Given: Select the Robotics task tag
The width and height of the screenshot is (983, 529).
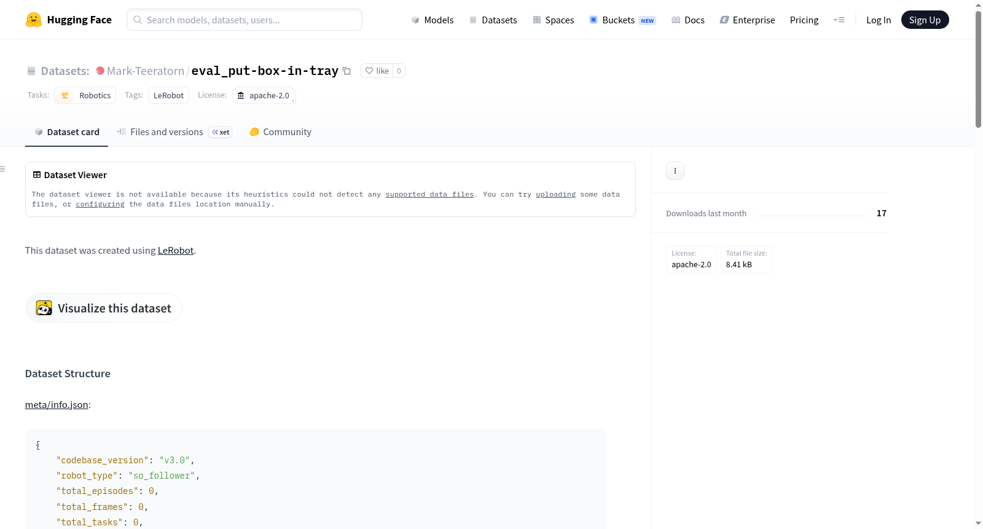Looking at the screenshot, I should coord(85,95).
